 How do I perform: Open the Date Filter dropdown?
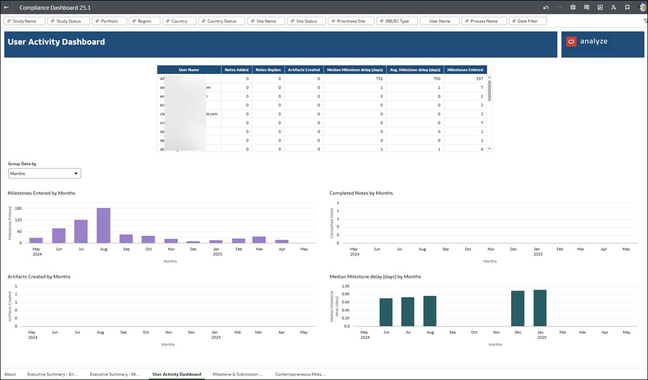(x=527, y=20)
